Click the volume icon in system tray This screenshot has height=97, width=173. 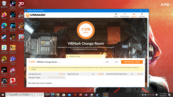click(151, 95)
